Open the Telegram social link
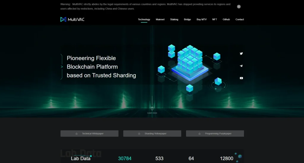304x163 pixels. (241, 66)
